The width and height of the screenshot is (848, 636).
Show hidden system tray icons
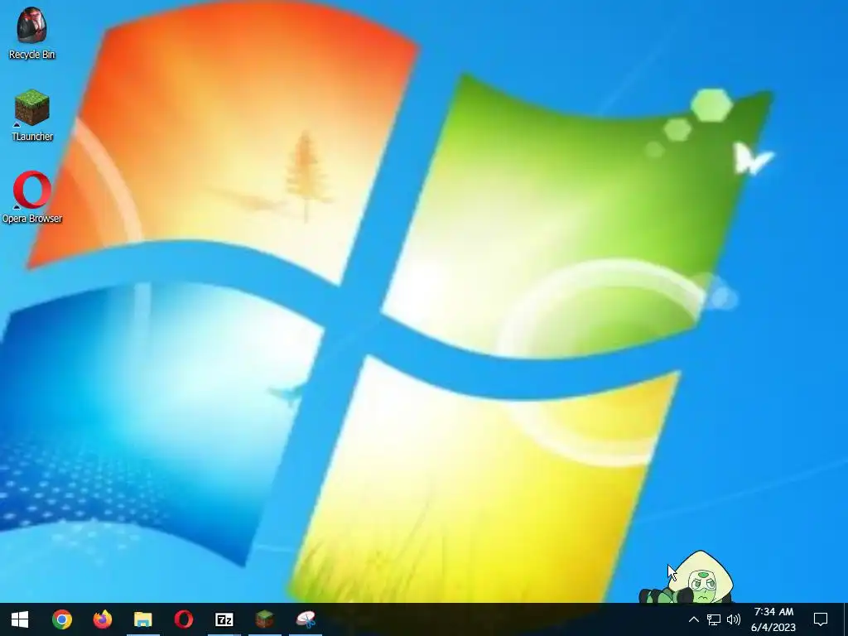pos(694,619)
